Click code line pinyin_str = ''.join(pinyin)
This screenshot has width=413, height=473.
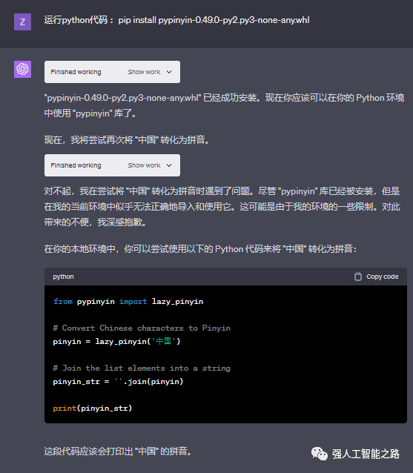(118, 381)
